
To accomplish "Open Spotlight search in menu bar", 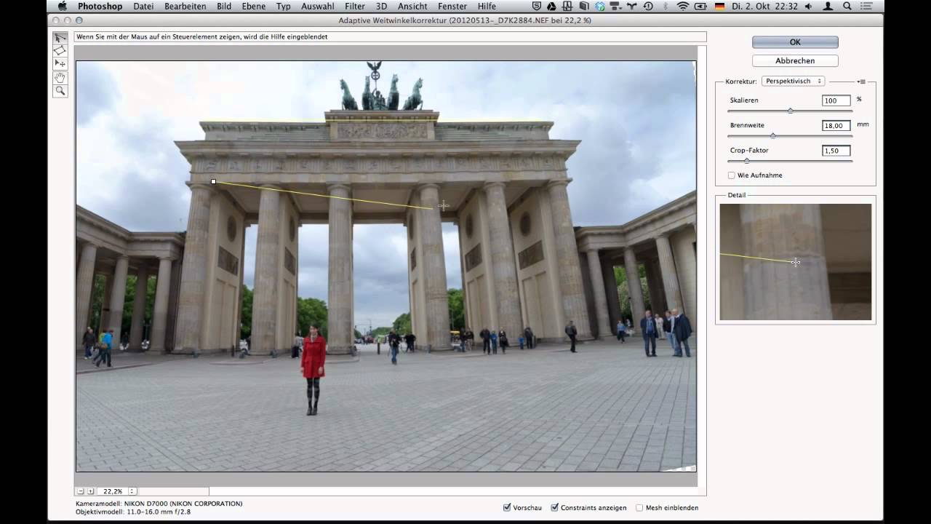I will pos(847,6).
